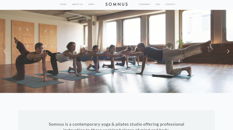Viewport: 233px width, 130px height.
Task: View the Timetable page
Action: pos(144,4)
